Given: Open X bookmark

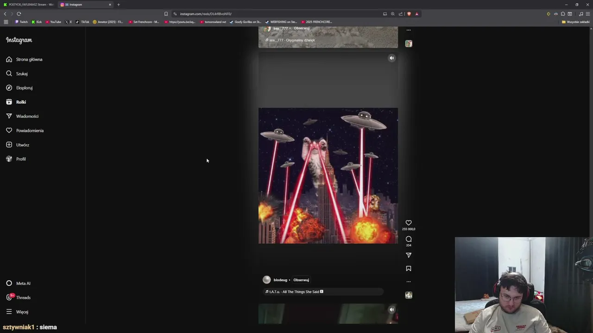Looking at the screenshot, I should pos(69,22).
